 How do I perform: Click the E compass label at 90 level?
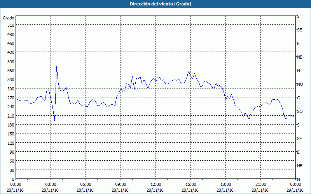tap(298, 152)
